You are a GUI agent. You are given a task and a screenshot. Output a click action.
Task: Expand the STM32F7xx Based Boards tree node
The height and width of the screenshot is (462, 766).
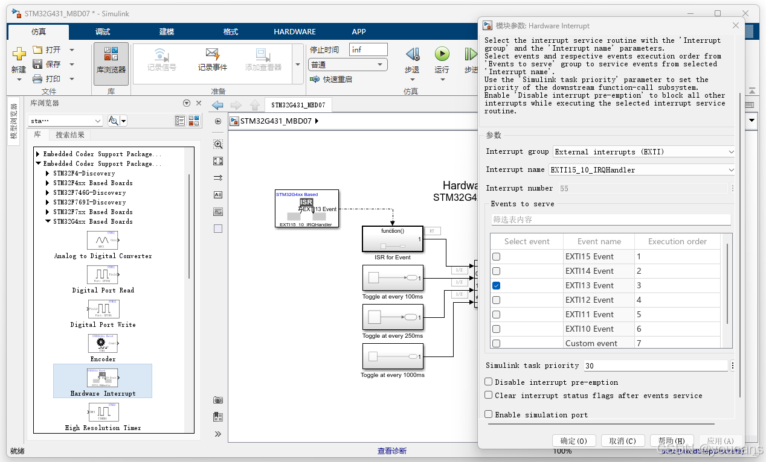(x=48, y=212)
